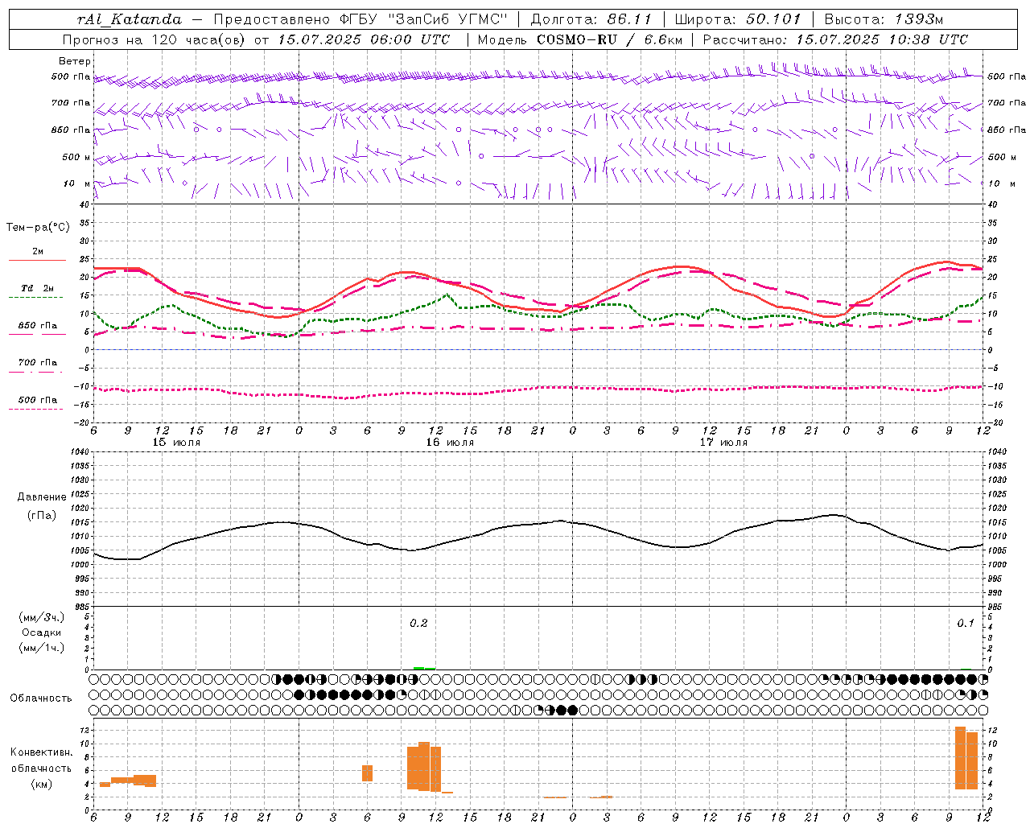Click the Осадки panel label
Viewport: 1030px width, 824px height.
[42, 632]
